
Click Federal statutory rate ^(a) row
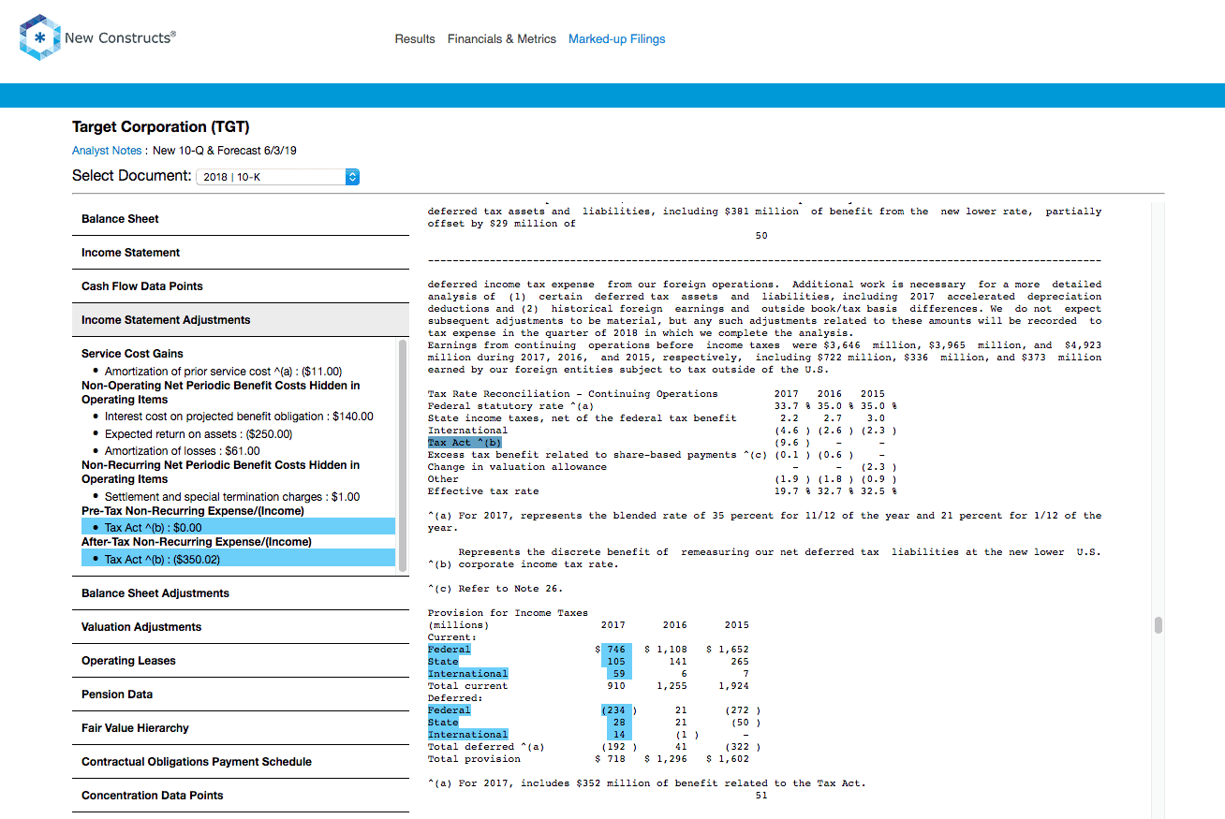point(510,406)
